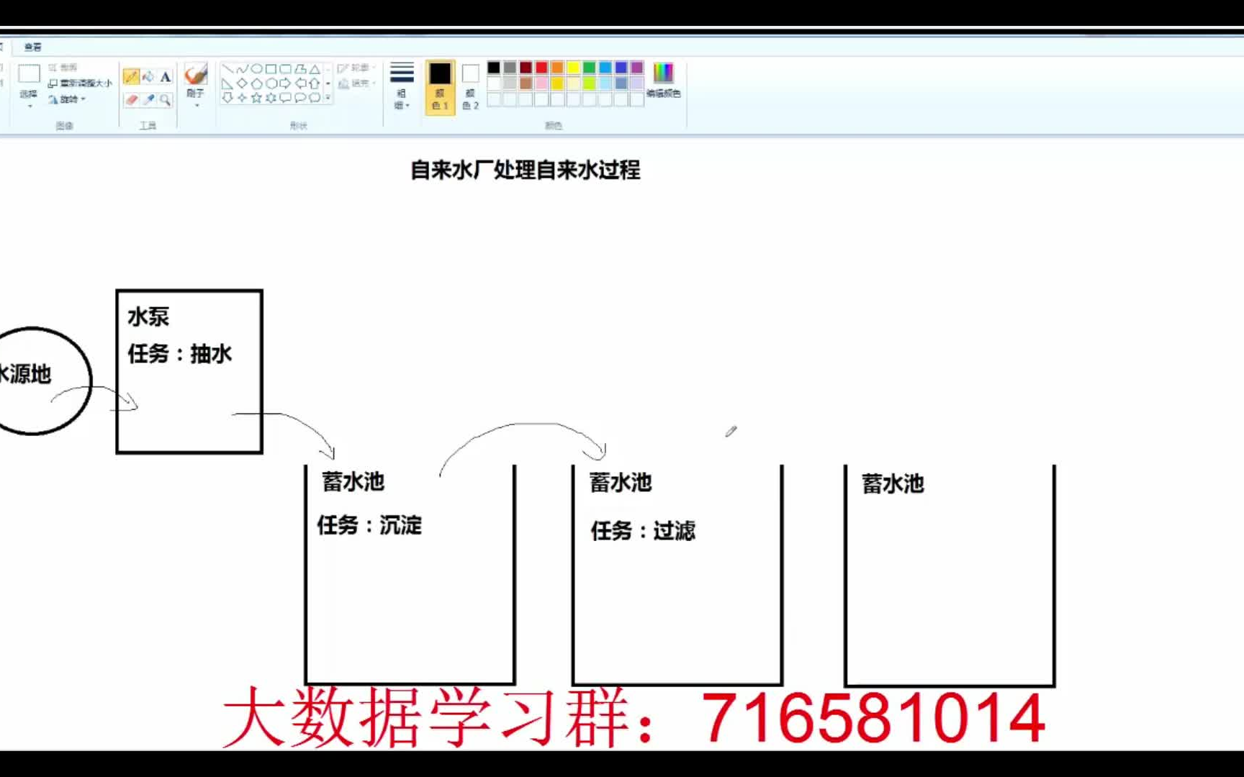Pick the yellow palette swatch

[573, 68]
